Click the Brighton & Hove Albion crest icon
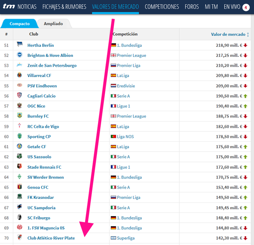The height and width of the screenshot is (245, 254). 19,55
